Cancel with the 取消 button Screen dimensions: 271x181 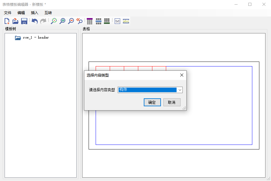coord(172,102)
